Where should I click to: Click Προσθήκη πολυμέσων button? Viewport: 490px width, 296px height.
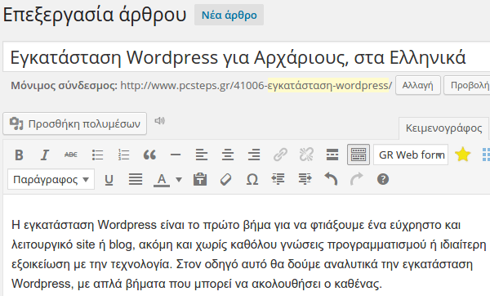74,123
